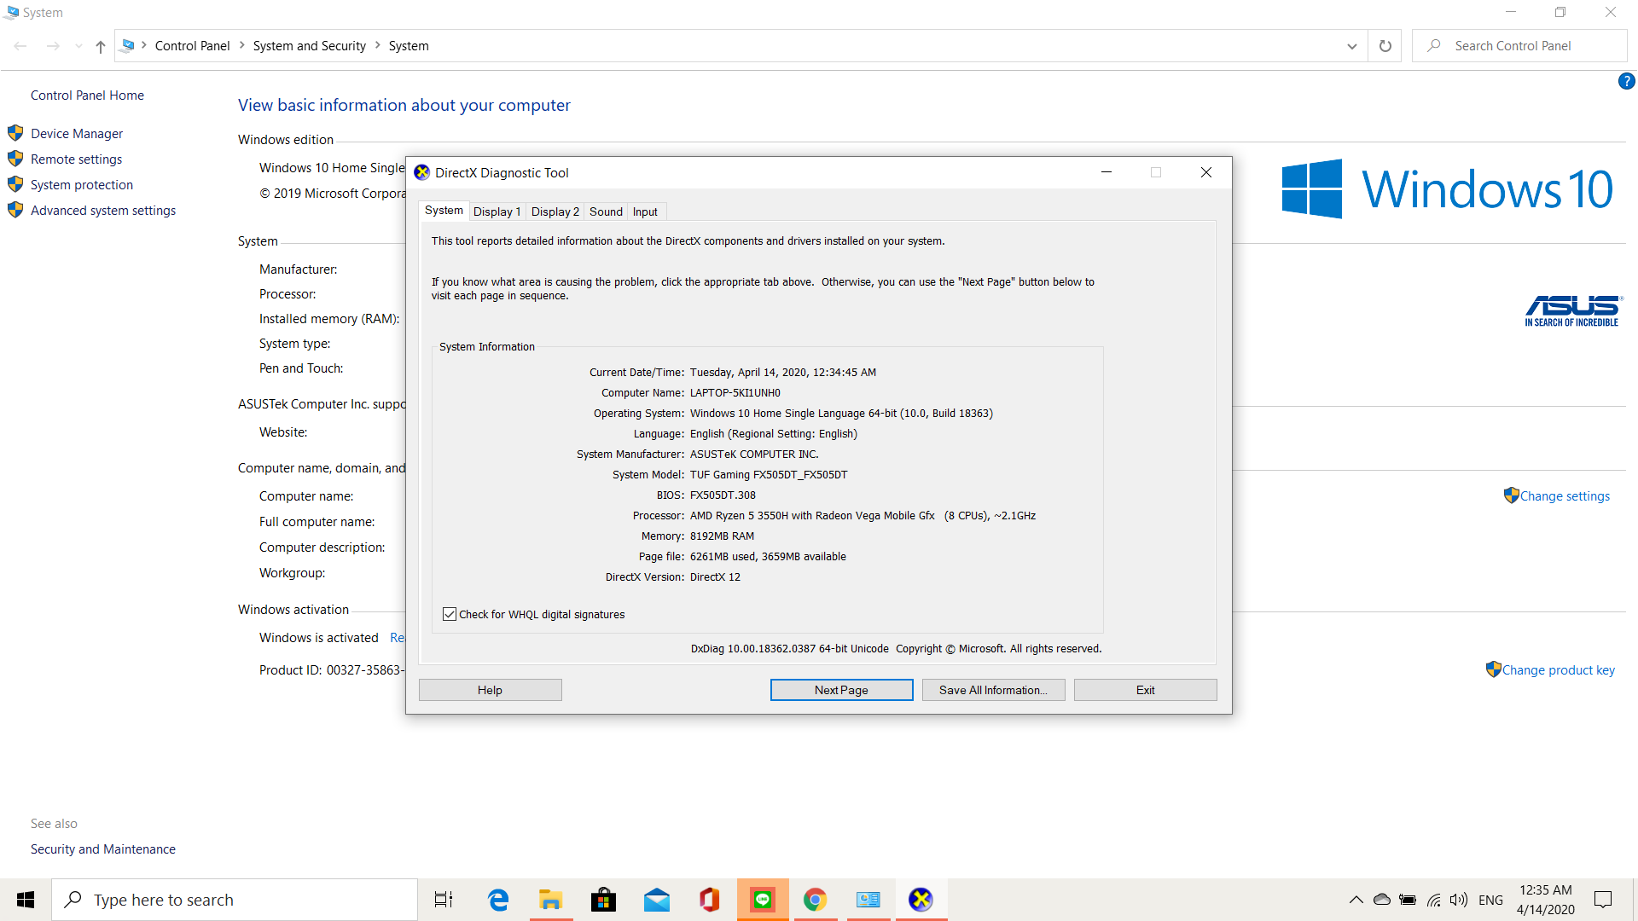
Task: Open the Action Center notifications icon
Action: (1603, 900)
